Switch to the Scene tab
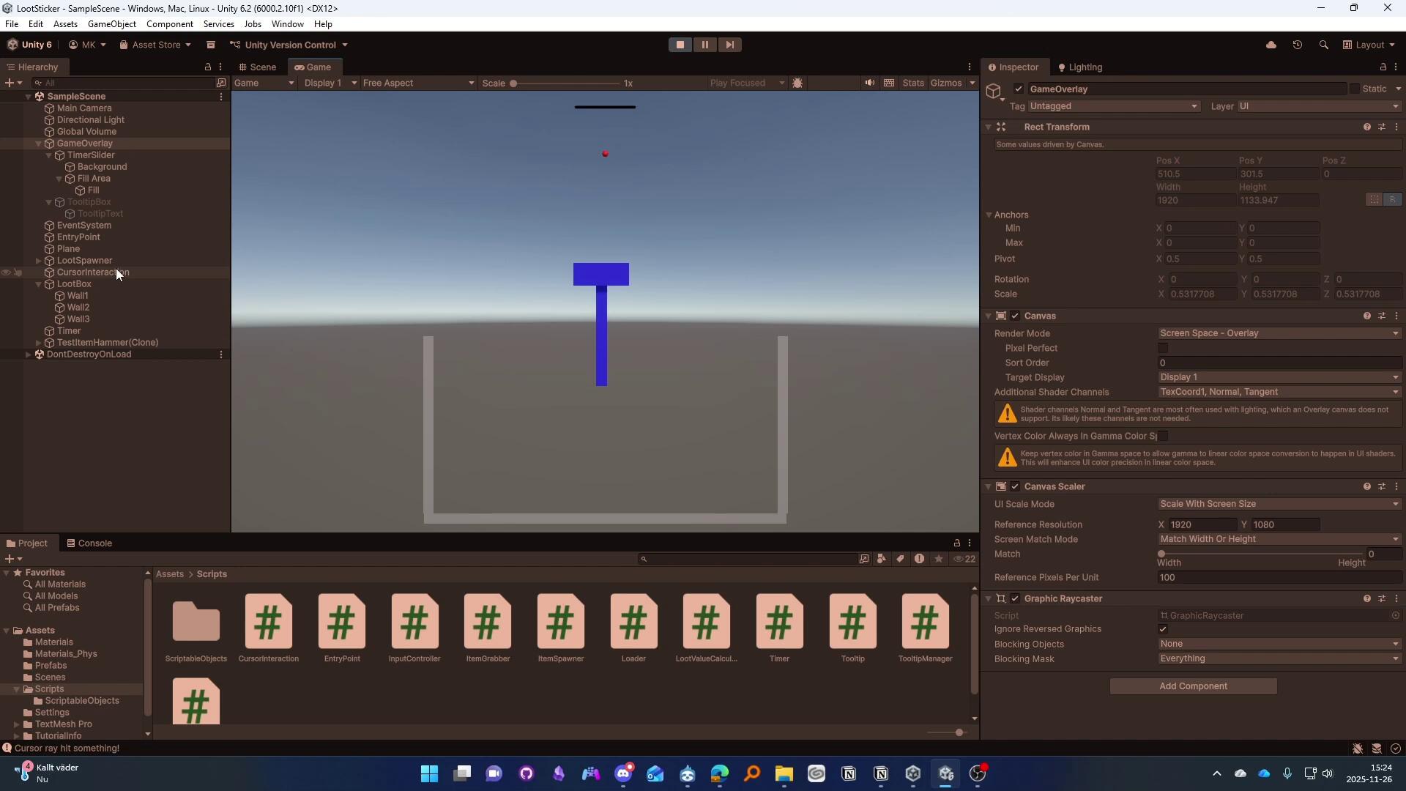This screenshot has height=791, width=1406. click(x=258, y=67)
